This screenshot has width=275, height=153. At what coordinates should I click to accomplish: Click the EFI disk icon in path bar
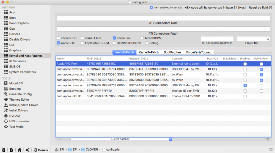click(57, 150)
